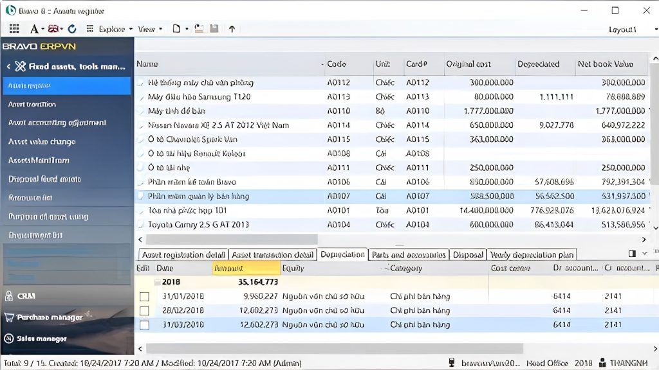Open Purchase manager module
659x370 pixels.
[50, 317]
